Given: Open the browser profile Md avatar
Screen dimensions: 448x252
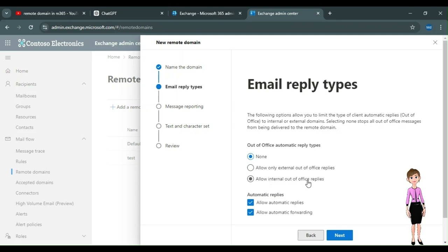Looking at the screenshot, I should pyautogui.click(x=429, y=27).
